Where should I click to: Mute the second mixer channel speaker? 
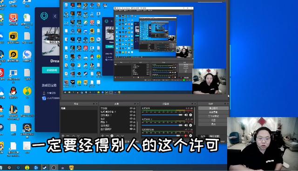[x=186, y=125]
